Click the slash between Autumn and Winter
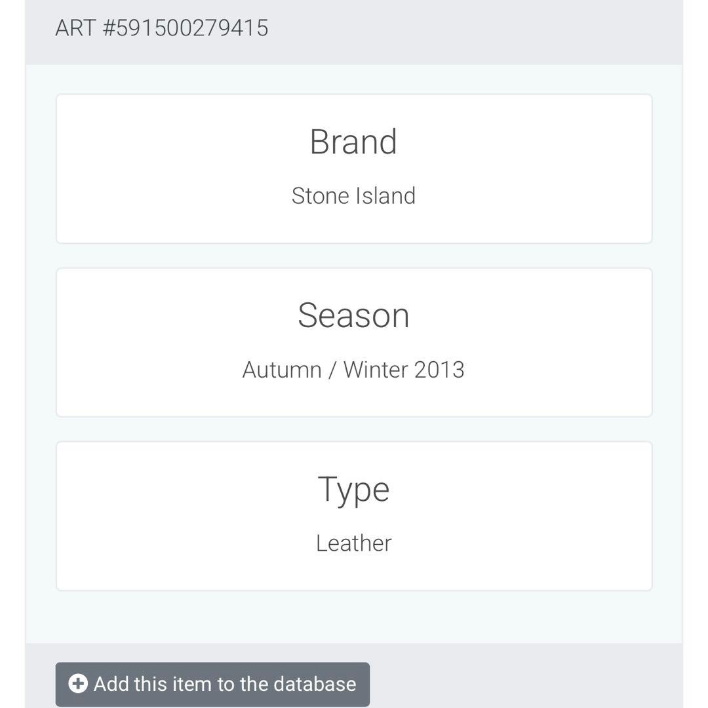 332,370
